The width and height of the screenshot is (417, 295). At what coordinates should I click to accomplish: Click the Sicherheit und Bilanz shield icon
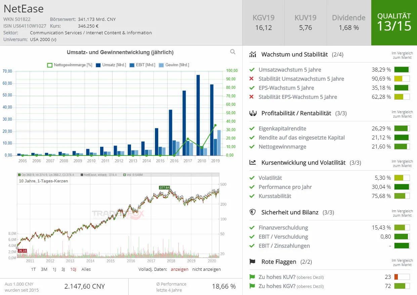click(x=253, y=212)
